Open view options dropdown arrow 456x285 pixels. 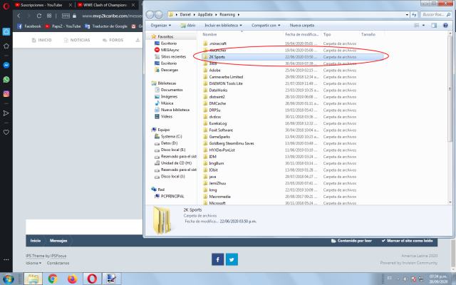[x=423, y=26]
